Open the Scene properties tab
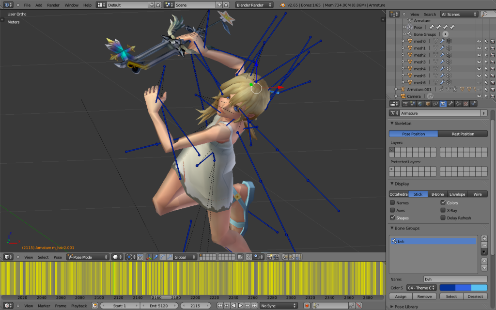 coord(413,104)
